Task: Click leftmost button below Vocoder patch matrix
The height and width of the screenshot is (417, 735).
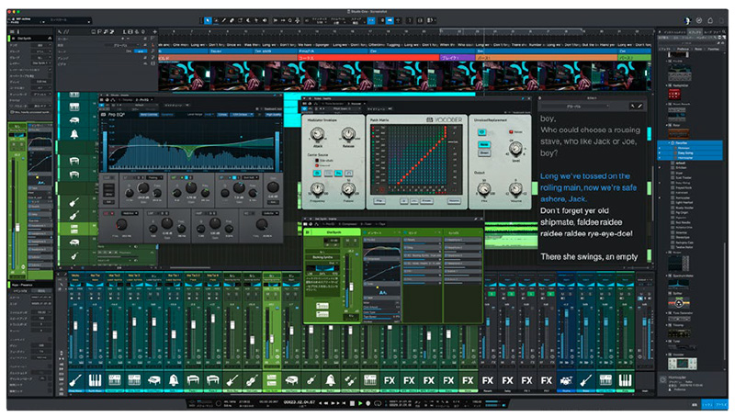Action: click(379, 201)
